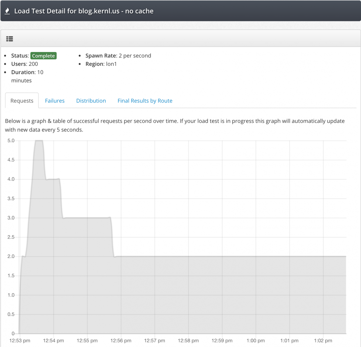Switch to the Failures tab
Image resolution: width=361 pixels, height=347 pixels.
tap(55, 101)
